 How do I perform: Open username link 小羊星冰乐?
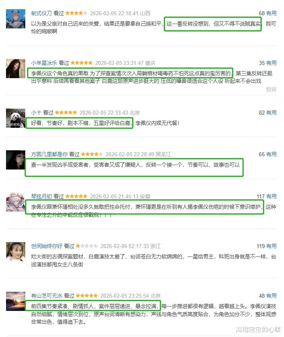point(44,63)
